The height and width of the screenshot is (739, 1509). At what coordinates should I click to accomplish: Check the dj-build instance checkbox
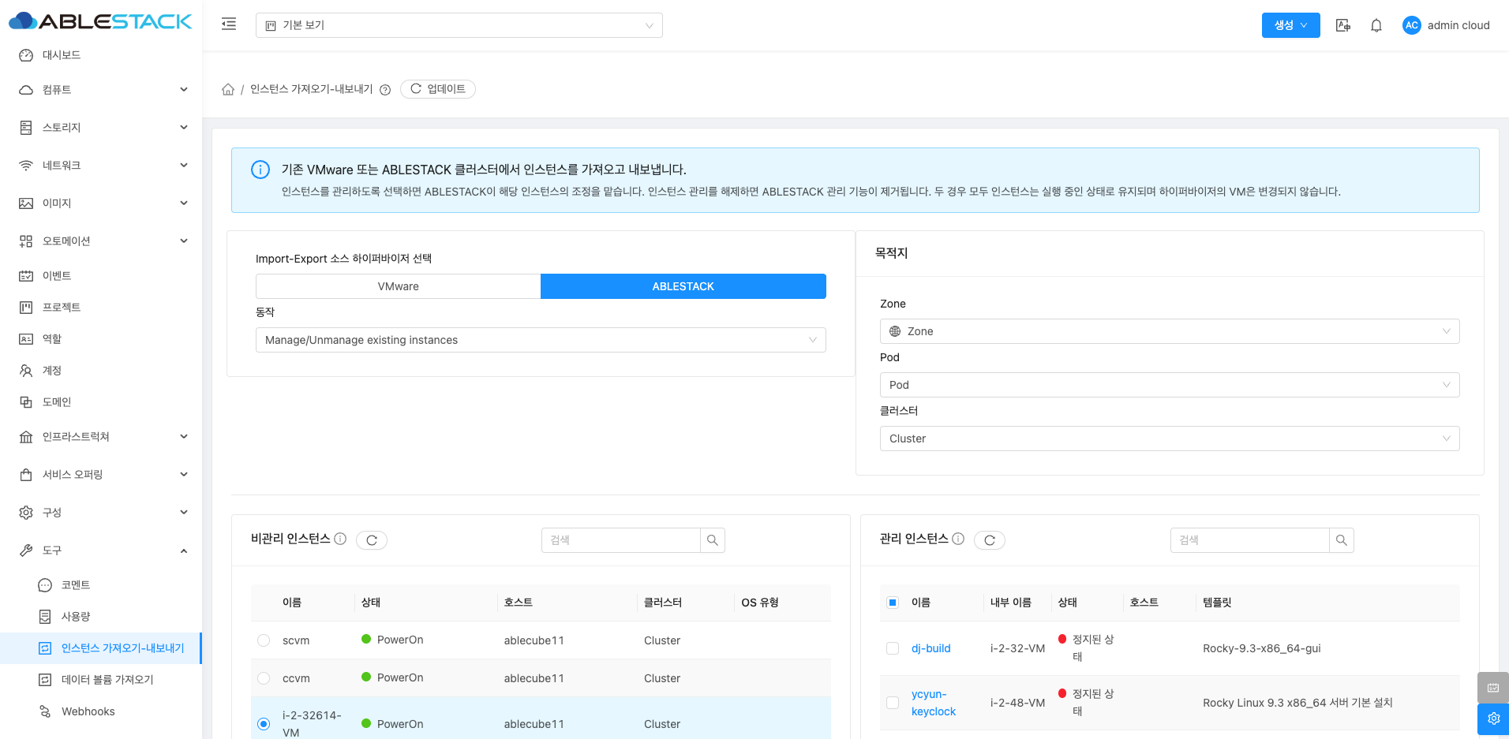(x=893, y=648)
